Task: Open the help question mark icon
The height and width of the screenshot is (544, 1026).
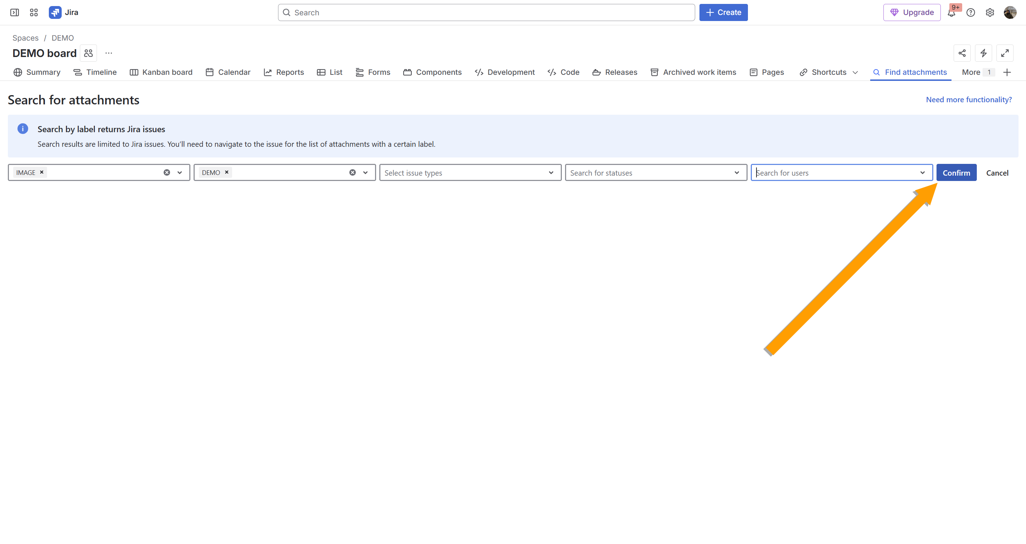Action: (971, 13)
